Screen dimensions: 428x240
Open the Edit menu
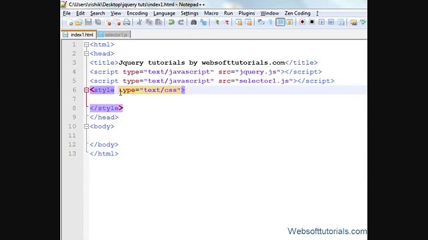80,13
